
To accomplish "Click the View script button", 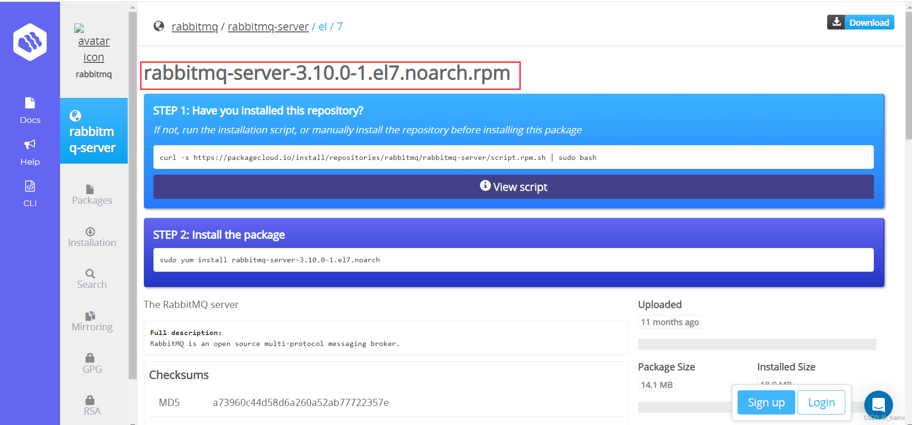I will coord(513,187).
